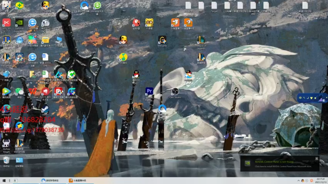Open the orange tray icon near the clock

(x=312, y=181)
